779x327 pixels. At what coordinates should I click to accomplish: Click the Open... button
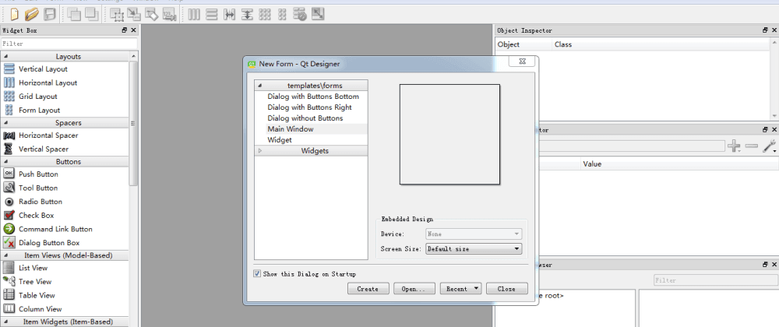point(414,289)
